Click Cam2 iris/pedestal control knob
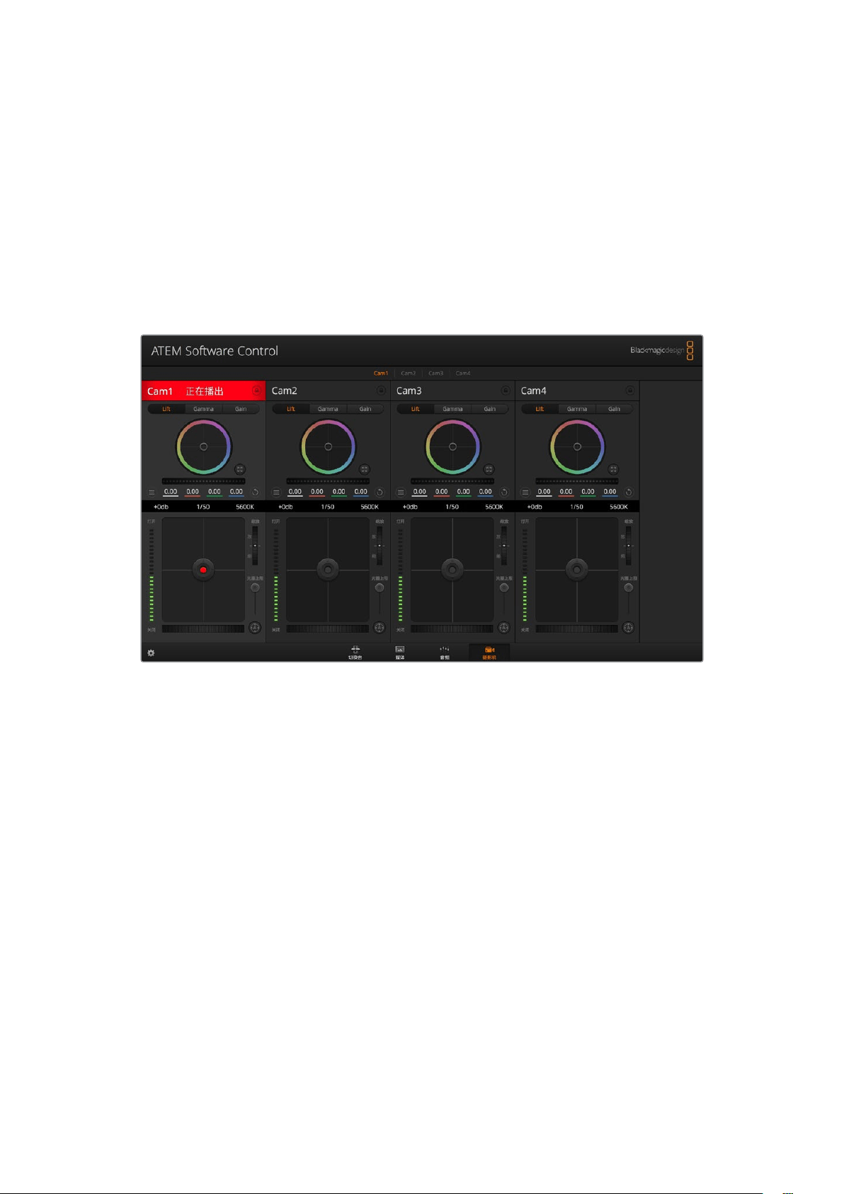The width and height of the screenshot is (844, 1194). (x=328, y=569)
